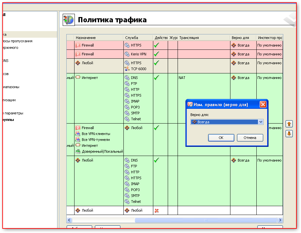301x233 pixels.
Task: Click the Верно для column header
Action: point(243,38)
